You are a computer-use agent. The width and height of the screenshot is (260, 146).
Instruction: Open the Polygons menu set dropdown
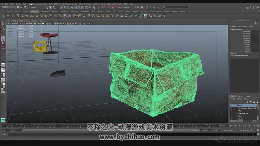click(8, 7)
